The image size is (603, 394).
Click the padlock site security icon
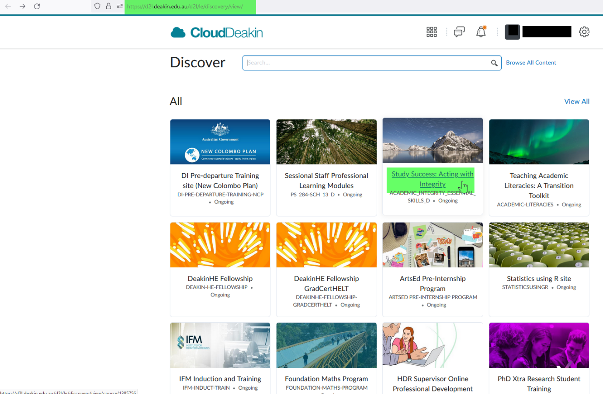click(x=108, y=6)
